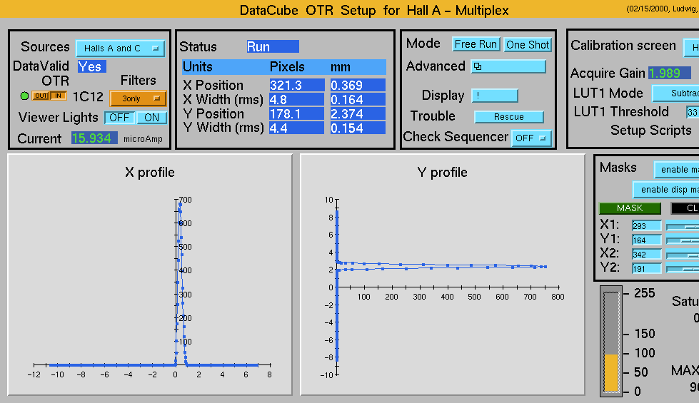Screen dimensions: 699x403
Task: Open the Advanced related-display button
Action: [508, 66]
